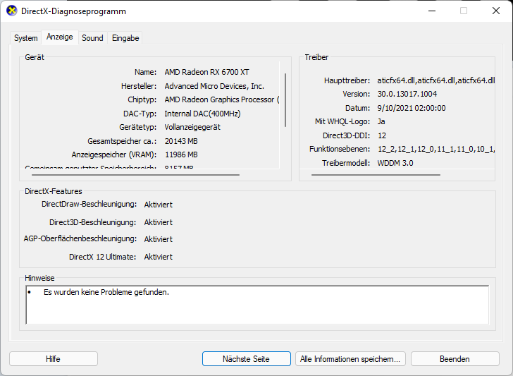Image resolution: width=513 pixels, height=376 pixels.
Task: Click driver version 30.0.13017.1004
Action: tap(407, 94)
